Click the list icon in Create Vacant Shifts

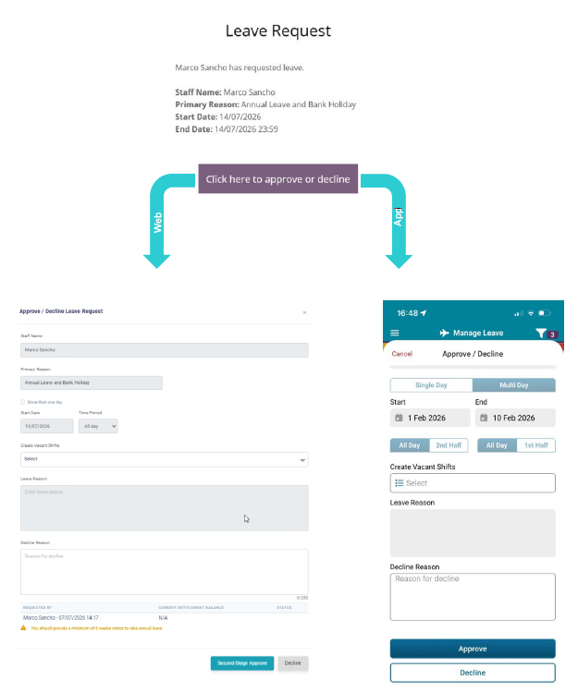[399, 483]
